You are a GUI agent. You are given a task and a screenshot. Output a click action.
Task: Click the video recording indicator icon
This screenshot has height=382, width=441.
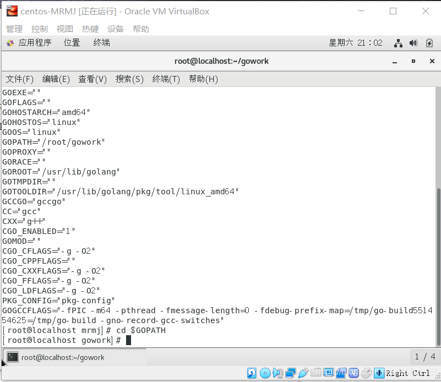click(341, 373)
